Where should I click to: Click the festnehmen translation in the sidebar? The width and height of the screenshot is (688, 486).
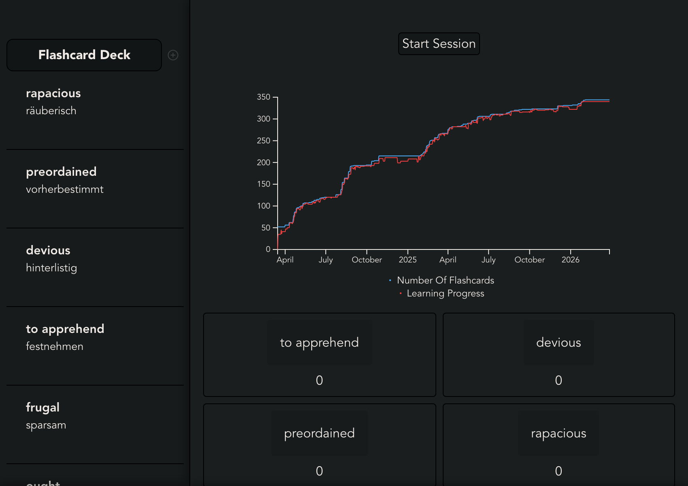pyautogui.click(x=54, y=346)
